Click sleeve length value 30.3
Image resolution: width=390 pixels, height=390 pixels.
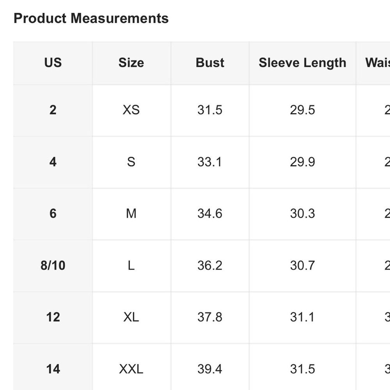coord(302,214)
